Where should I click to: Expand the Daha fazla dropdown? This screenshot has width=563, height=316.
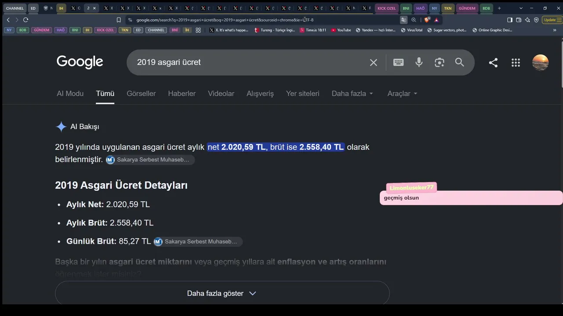(352, 93)
